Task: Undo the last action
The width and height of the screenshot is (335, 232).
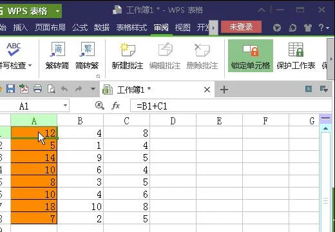Action: [64, 88]
